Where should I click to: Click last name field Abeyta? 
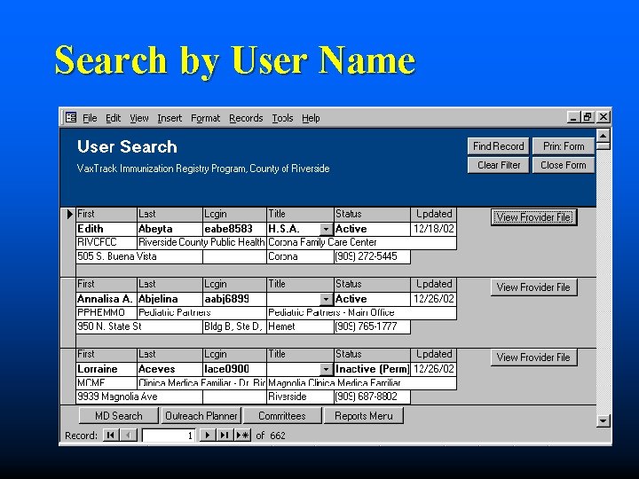[170, 230]
